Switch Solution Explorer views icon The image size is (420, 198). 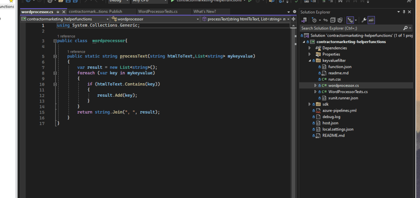[304, 20]
